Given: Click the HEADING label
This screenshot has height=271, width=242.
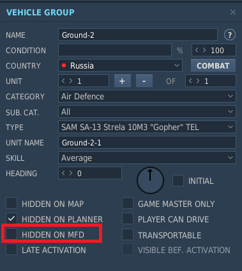Looking at the screenshot, I should click(22, 174).
